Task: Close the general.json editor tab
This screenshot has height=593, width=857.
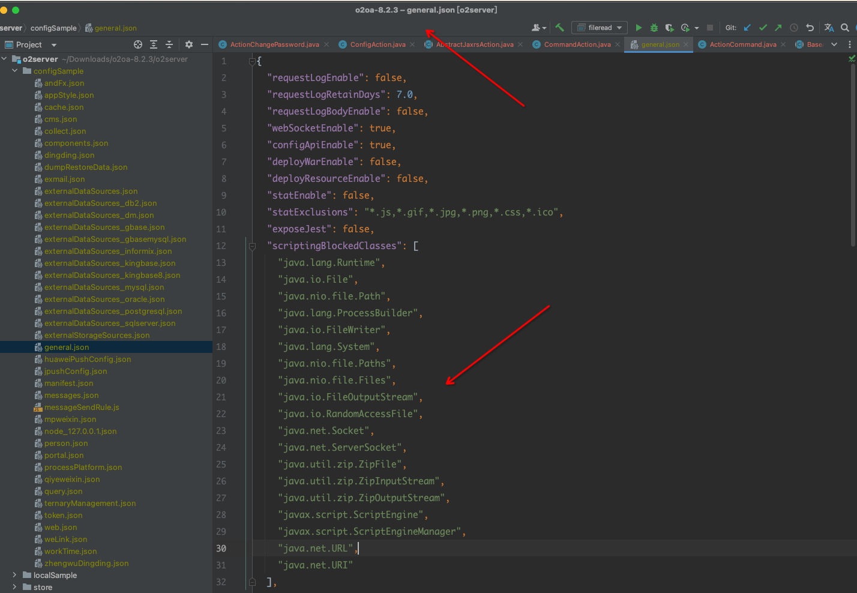Action: click(686, 44)
